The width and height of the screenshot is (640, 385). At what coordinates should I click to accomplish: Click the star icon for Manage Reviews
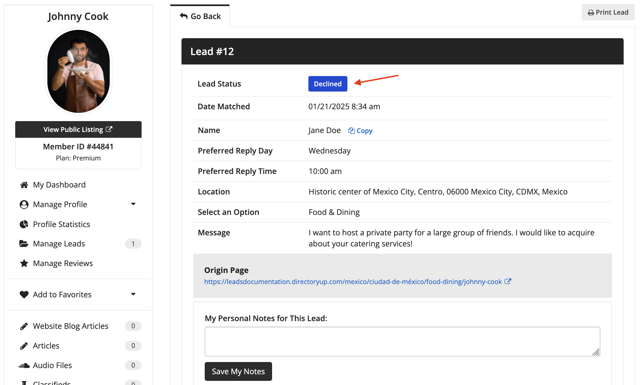point(24,263)
